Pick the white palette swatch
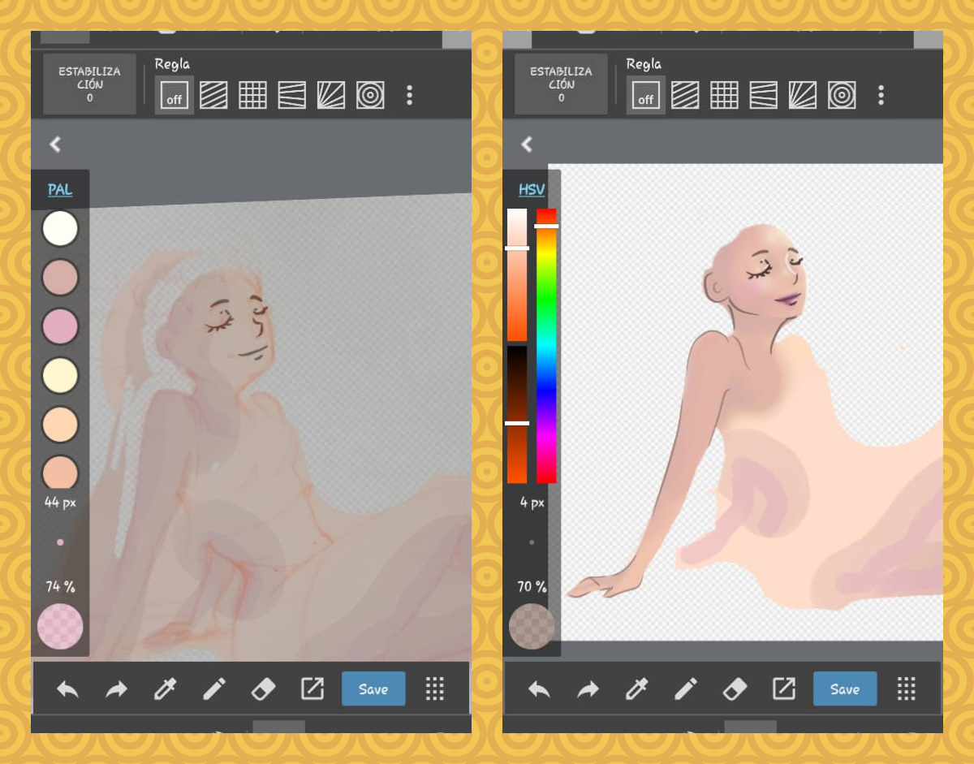The height and width of the screenshot is (764, 974). pos(60,229)
